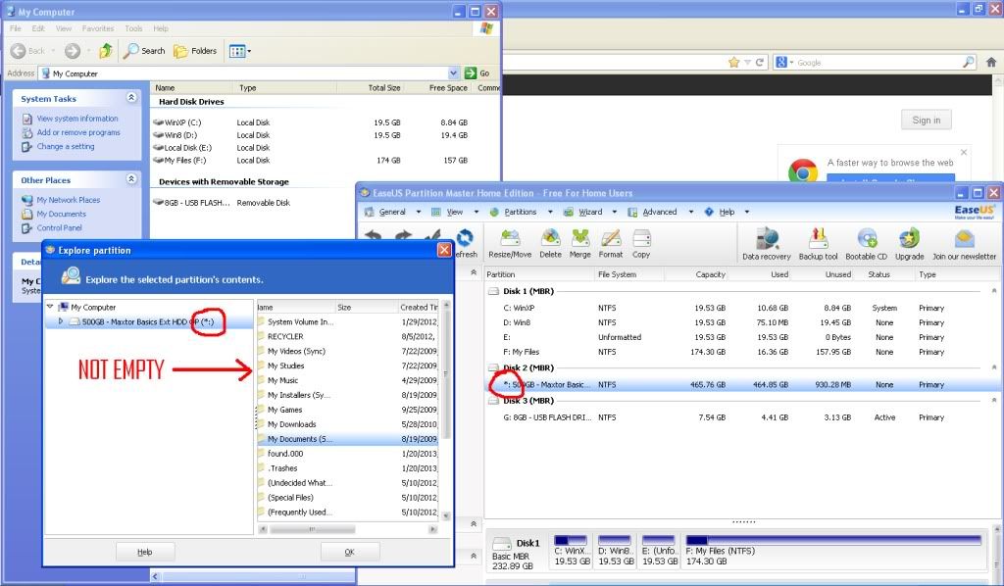Collapse the System Tasks panel
The height and width of the screenshot is (586, 1004).
tap(131, 98)
